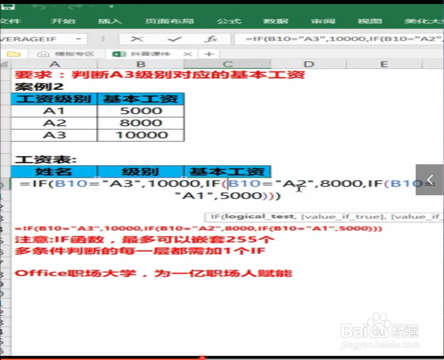Open the 页面布局 ribbon tab
This screenshot has height=360, width=444.
pyautogui.click(x=169, y=21)
